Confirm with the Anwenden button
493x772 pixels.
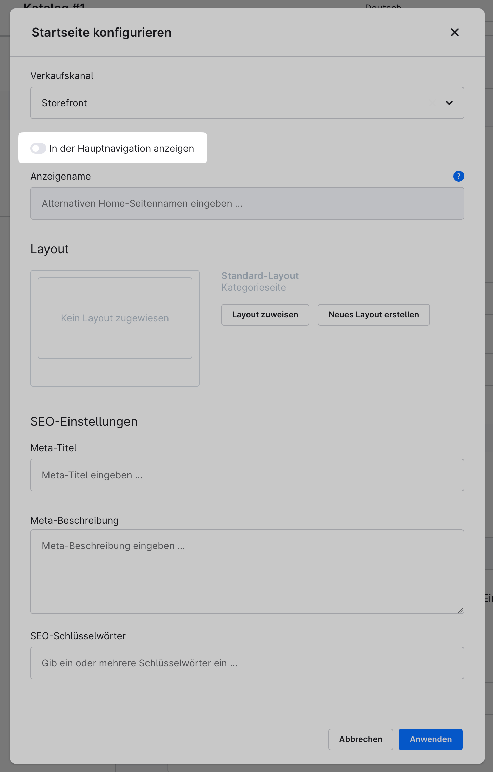pyautogui.click(x=431, y=739)
